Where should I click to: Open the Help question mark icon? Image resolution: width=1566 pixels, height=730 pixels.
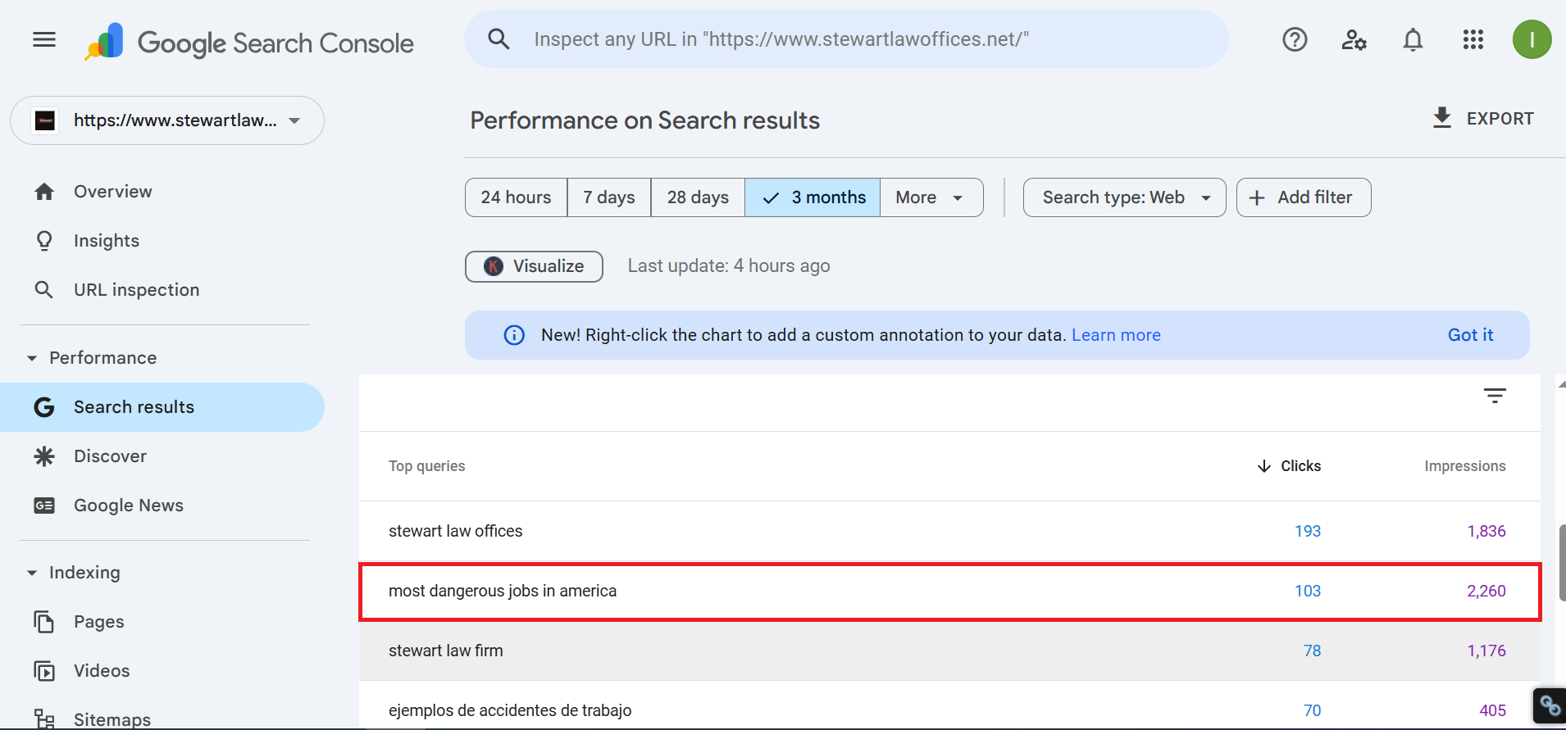[1295, 39]
